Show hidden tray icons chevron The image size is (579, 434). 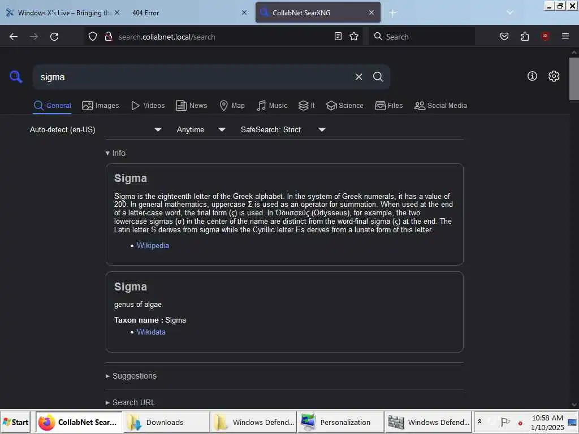click(479, 422)
